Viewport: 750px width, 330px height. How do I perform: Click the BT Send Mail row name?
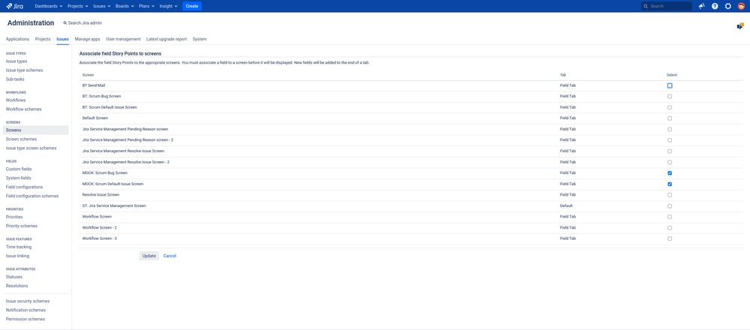tap(94, 85)
